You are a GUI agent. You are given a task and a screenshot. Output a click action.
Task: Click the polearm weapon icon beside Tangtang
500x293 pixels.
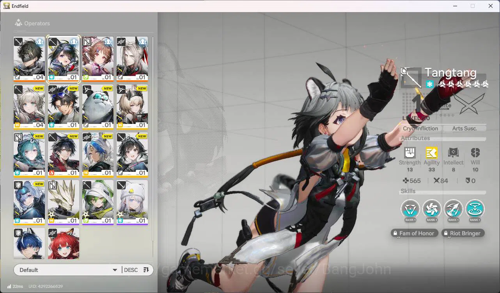pyautogui.click(x=411, y=78)
